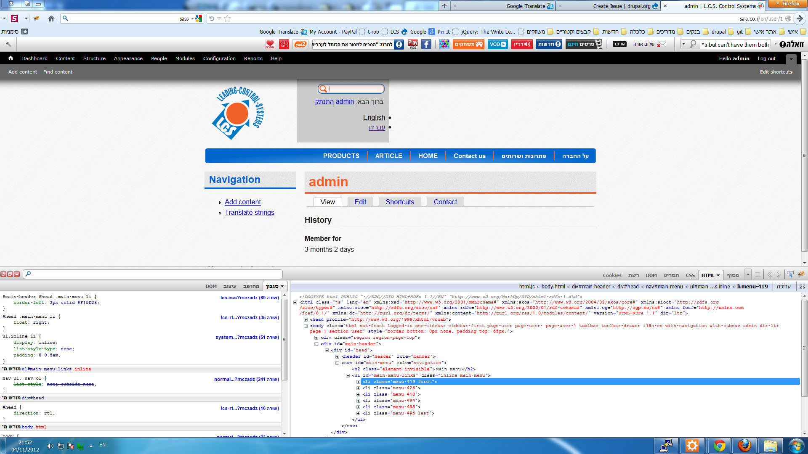Expand the li class menu-426 node
Screen dimensions: 808x454
coord(359,388)
